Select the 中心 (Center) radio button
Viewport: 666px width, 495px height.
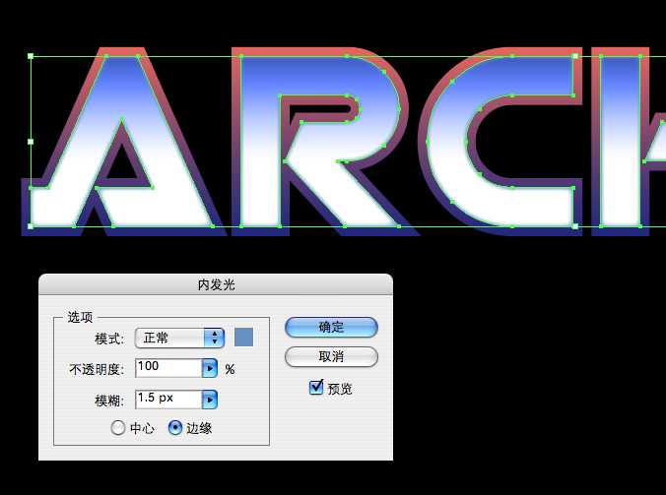tap(118, 428)
